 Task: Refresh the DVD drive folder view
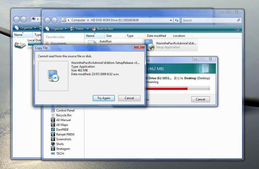pyautogui.click(x=177, y=20)
